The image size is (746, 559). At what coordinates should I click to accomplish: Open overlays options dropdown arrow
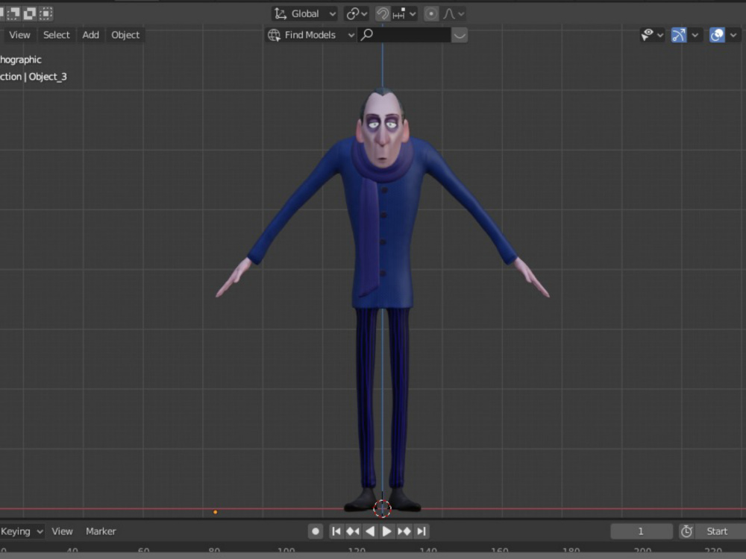tap(733, 35)
